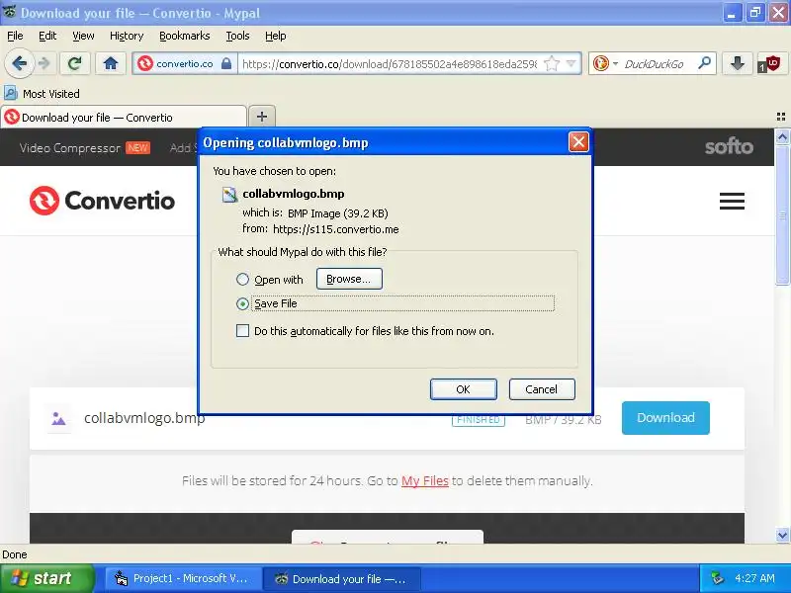This screenshot has height=593, width=791.
Task: Open a new tab with plus button
Action: (x=262, y=117)
